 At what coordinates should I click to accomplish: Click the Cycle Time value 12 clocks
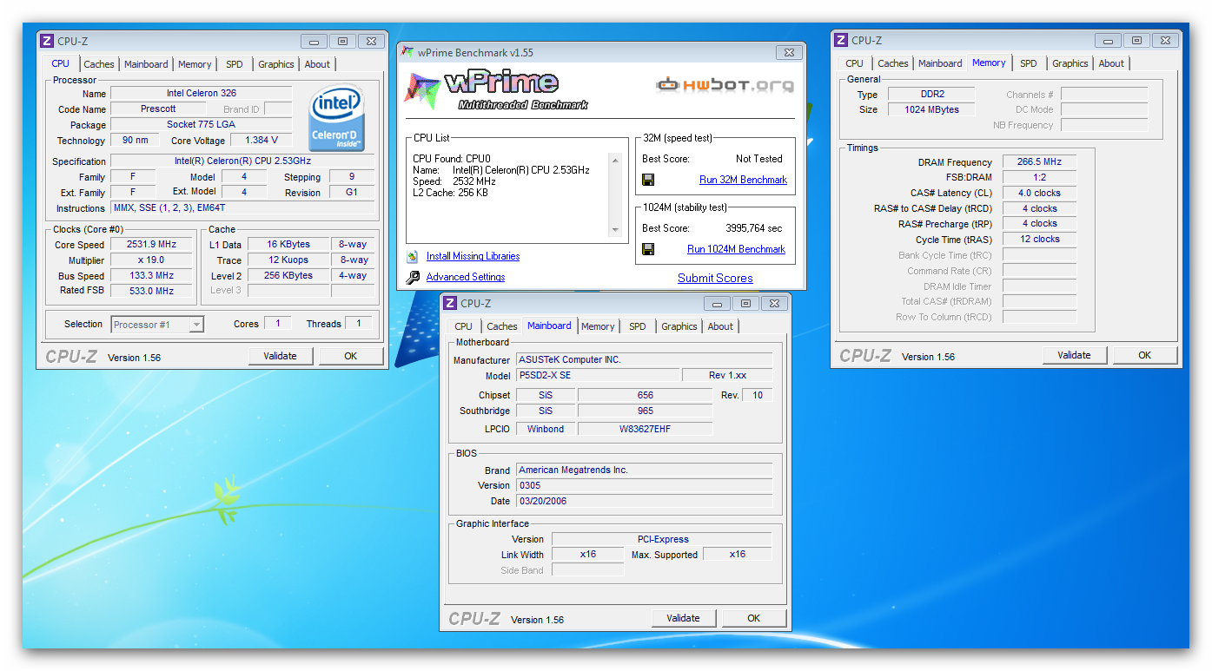click(1039, 239)
